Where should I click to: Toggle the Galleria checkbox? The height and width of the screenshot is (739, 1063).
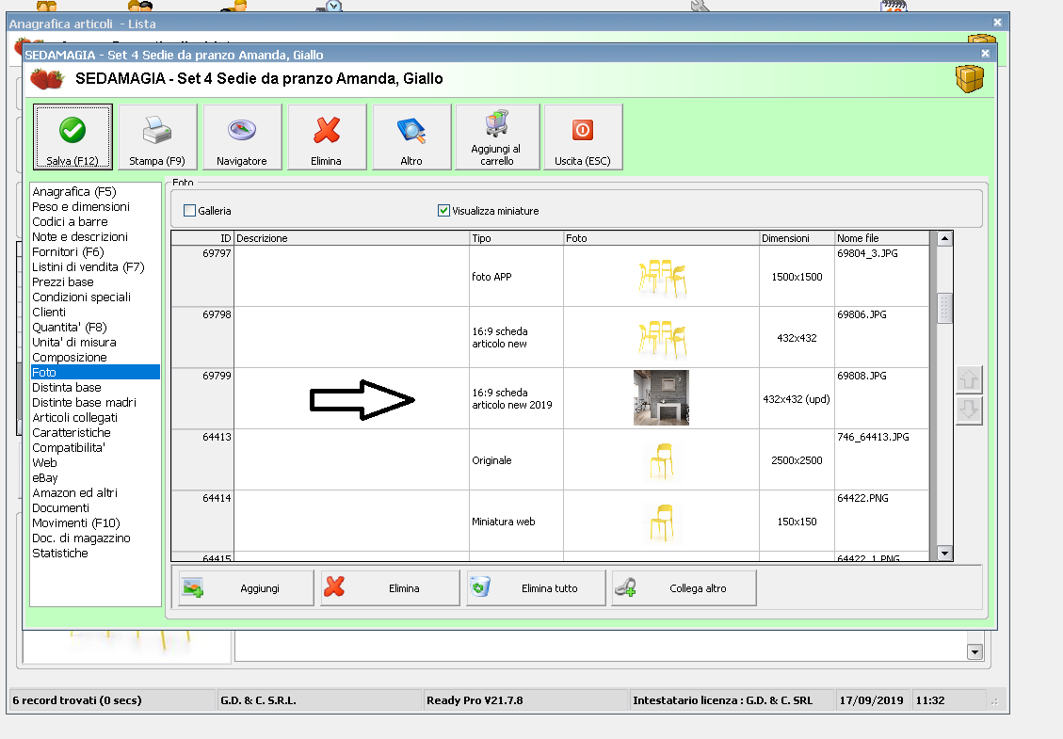pos(190,211)
